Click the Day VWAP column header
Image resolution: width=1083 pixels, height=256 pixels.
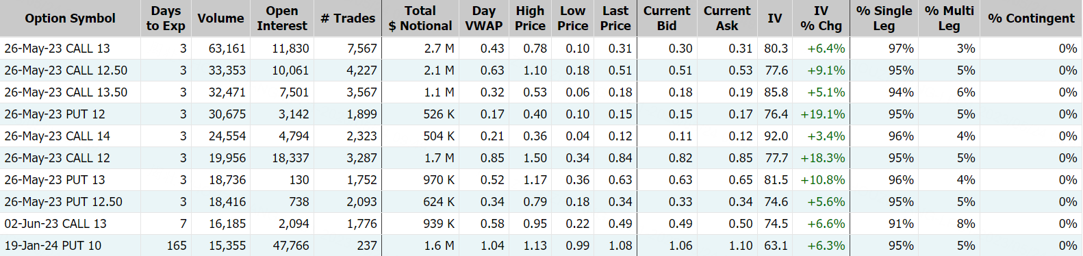[483, 18]
